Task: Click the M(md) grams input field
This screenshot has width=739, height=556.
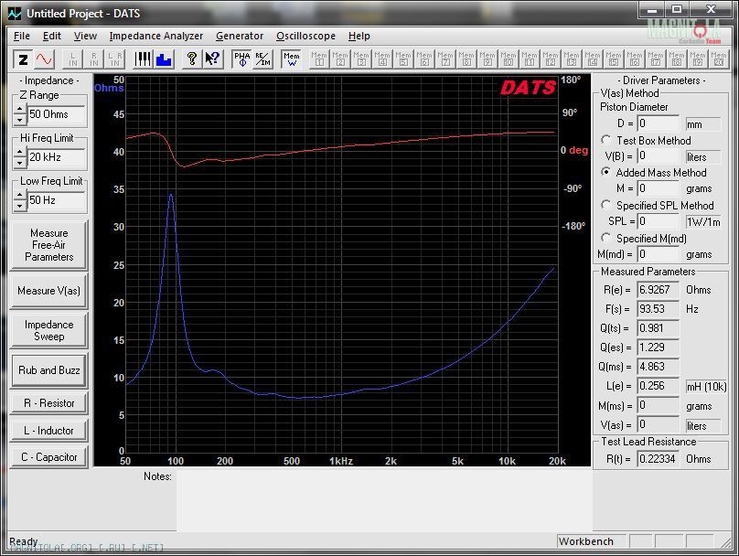Action: pyautogui.click(x=658, y=254)
